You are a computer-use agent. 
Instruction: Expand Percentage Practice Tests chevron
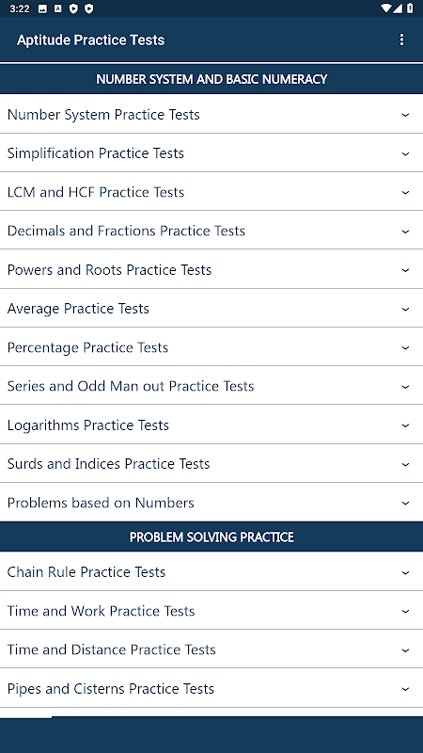point(405,347)
